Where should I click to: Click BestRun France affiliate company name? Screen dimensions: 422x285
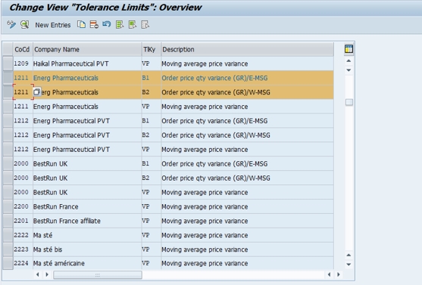[x=67, y=221]
